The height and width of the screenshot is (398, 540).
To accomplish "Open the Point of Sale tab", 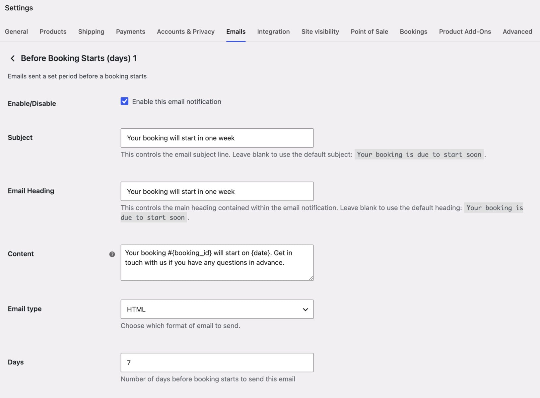I will coord(370,32).
